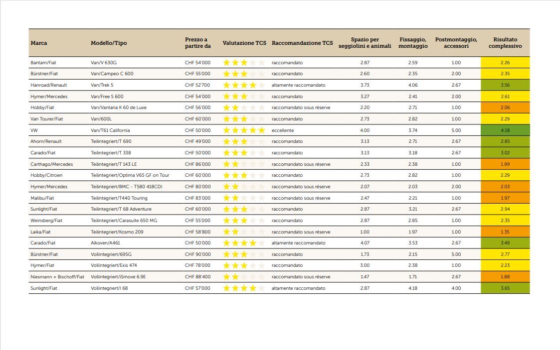This screenshot has width=560, height=350.
Task: Select the "Hanroad/Renault" brand cell
Action: (x=48, y=85)
